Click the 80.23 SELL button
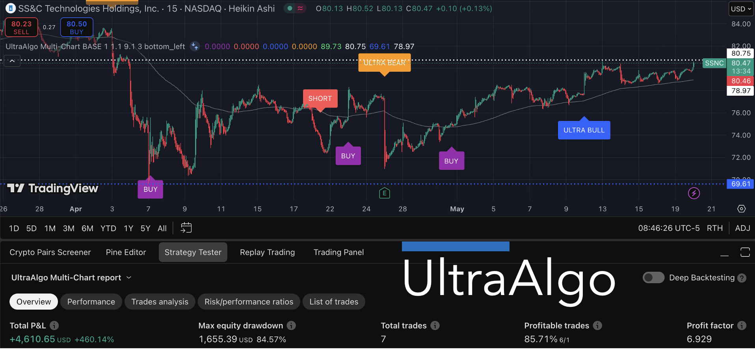 point(21,27)
